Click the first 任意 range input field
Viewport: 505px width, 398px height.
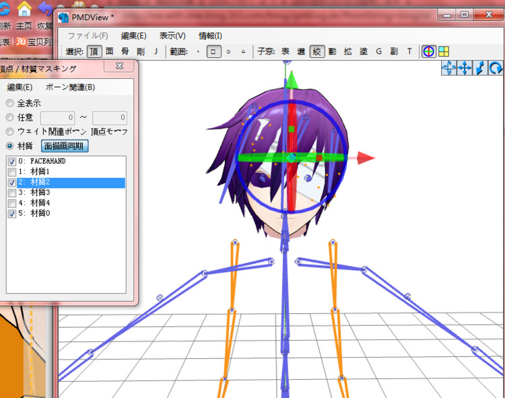point(58,118)
